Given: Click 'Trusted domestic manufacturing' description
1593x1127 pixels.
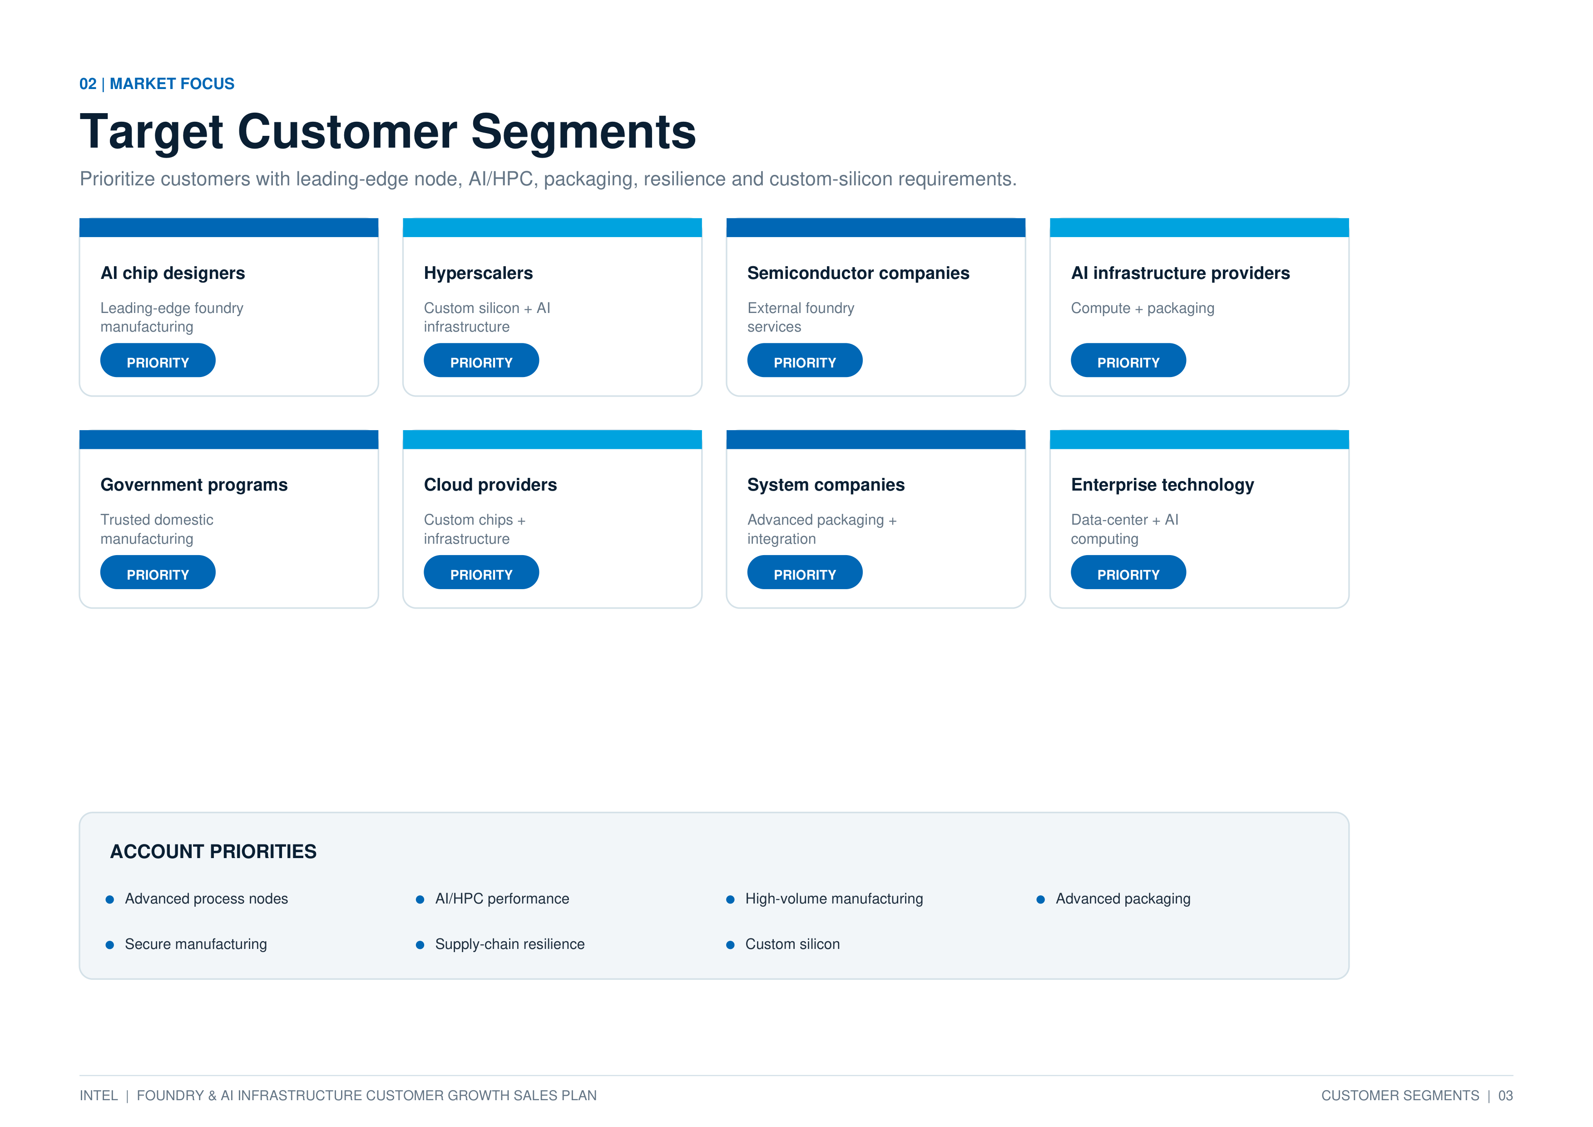Looking at the screenshot, I should [157, 529].
